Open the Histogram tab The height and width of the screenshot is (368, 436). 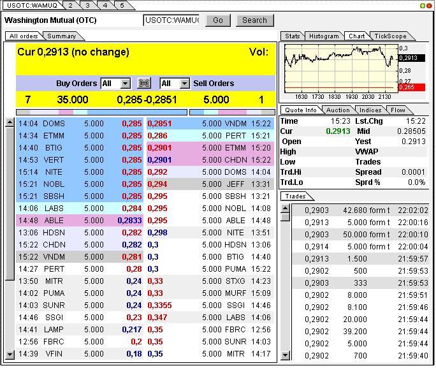point(324,36)
